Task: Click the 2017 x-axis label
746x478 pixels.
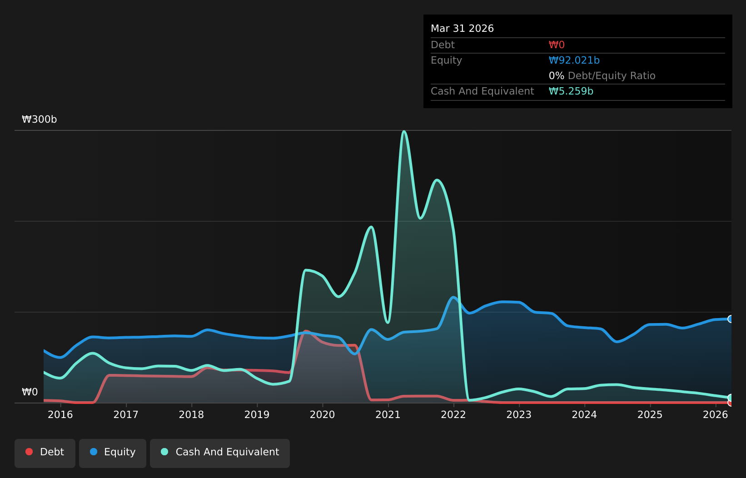Action: pos(126,414)
